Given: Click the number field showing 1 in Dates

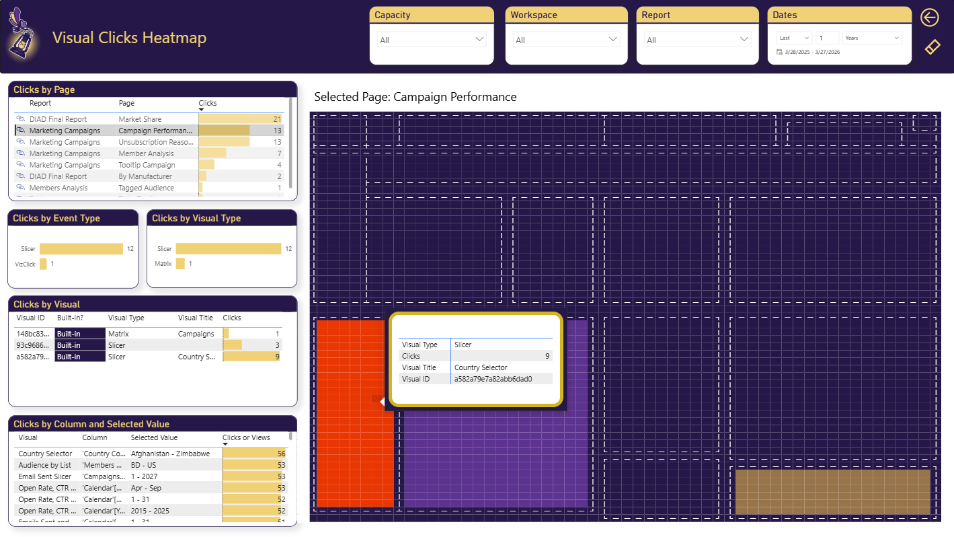Looking at the screenshot, I should tap(828, 38).
